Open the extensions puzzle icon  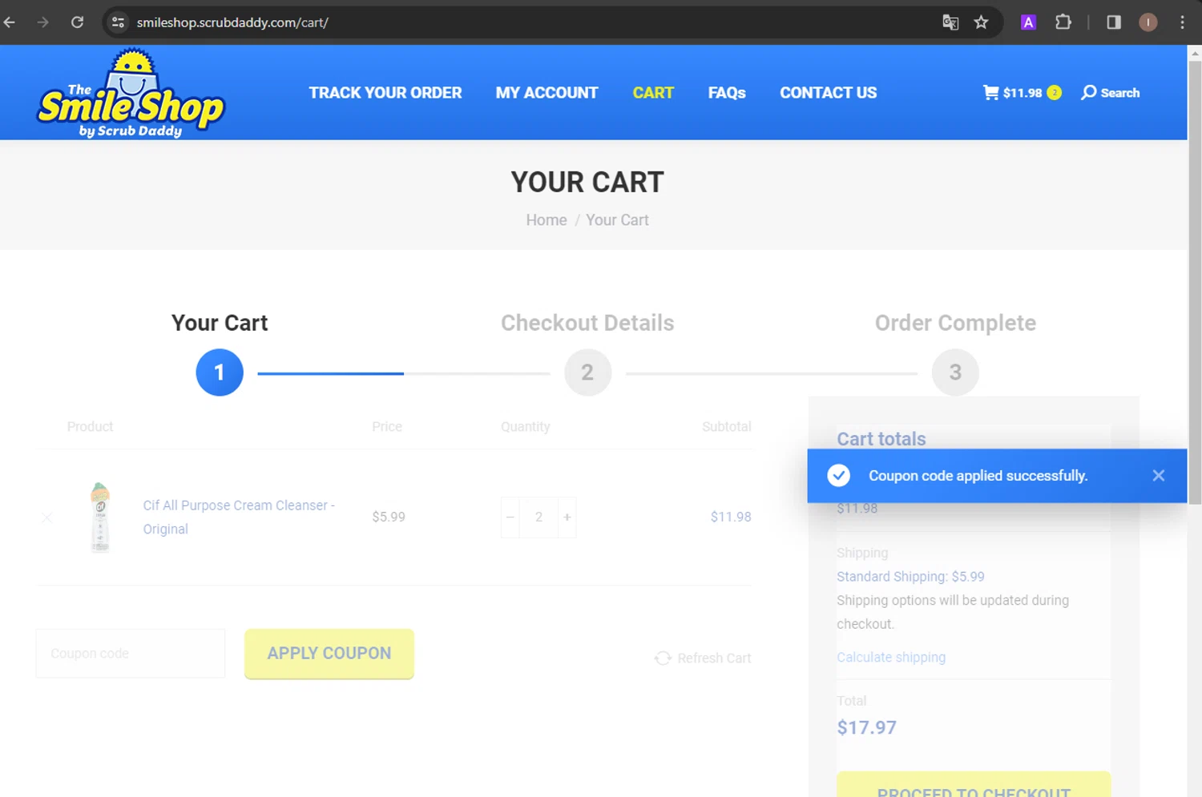pyautogui.click(x=1063, y=22)
